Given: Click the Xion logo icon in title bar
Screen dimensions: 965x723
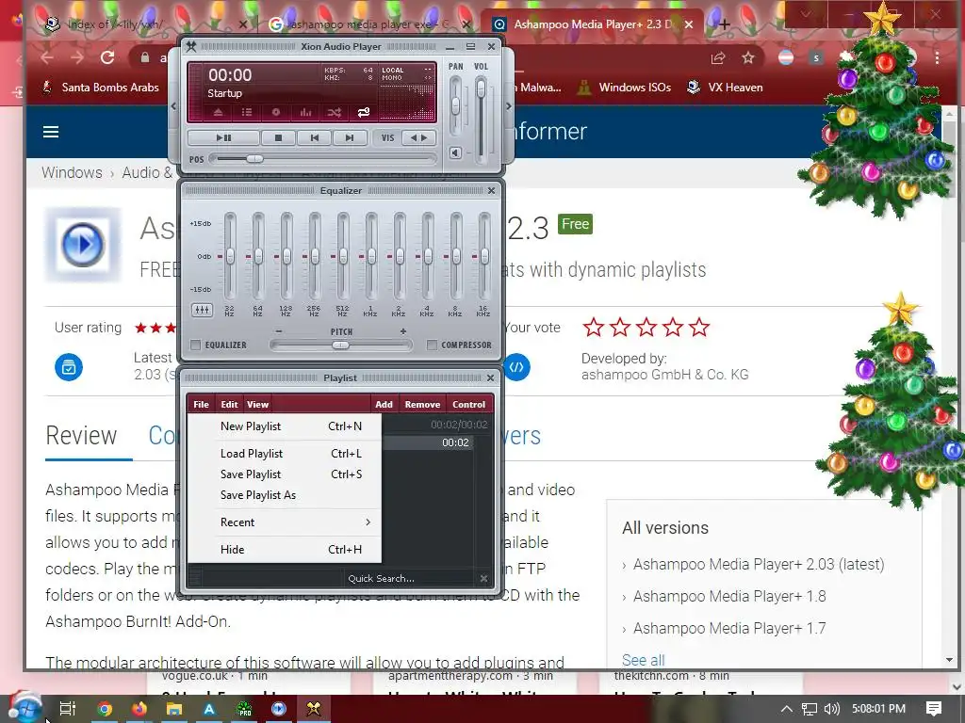Looking at the screenshot, I should 191,46.
